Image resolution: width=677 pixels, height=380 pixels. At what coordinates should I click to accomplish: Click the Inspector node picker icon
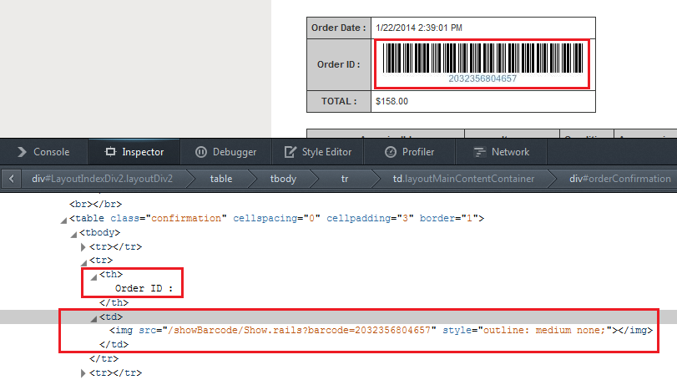tap(110, 151)
